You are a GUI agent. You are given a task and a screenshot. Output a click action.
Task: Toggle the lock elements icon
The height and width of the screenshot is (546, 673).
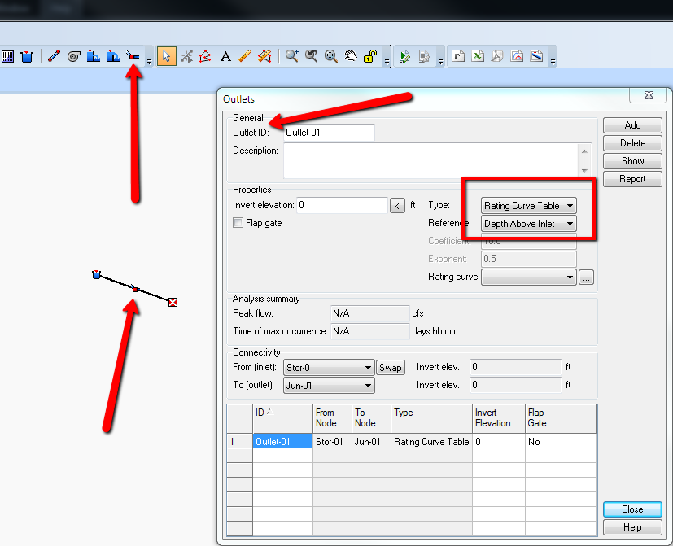(x=369, y=55)
